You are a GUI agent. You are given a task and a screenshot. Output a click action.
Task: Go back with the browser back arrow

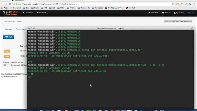coord(2,4)
